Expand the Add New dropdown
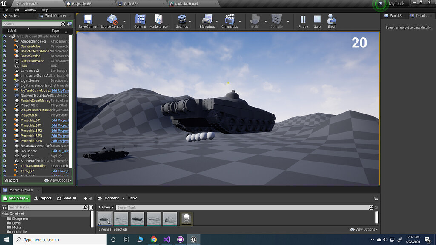 16,198
